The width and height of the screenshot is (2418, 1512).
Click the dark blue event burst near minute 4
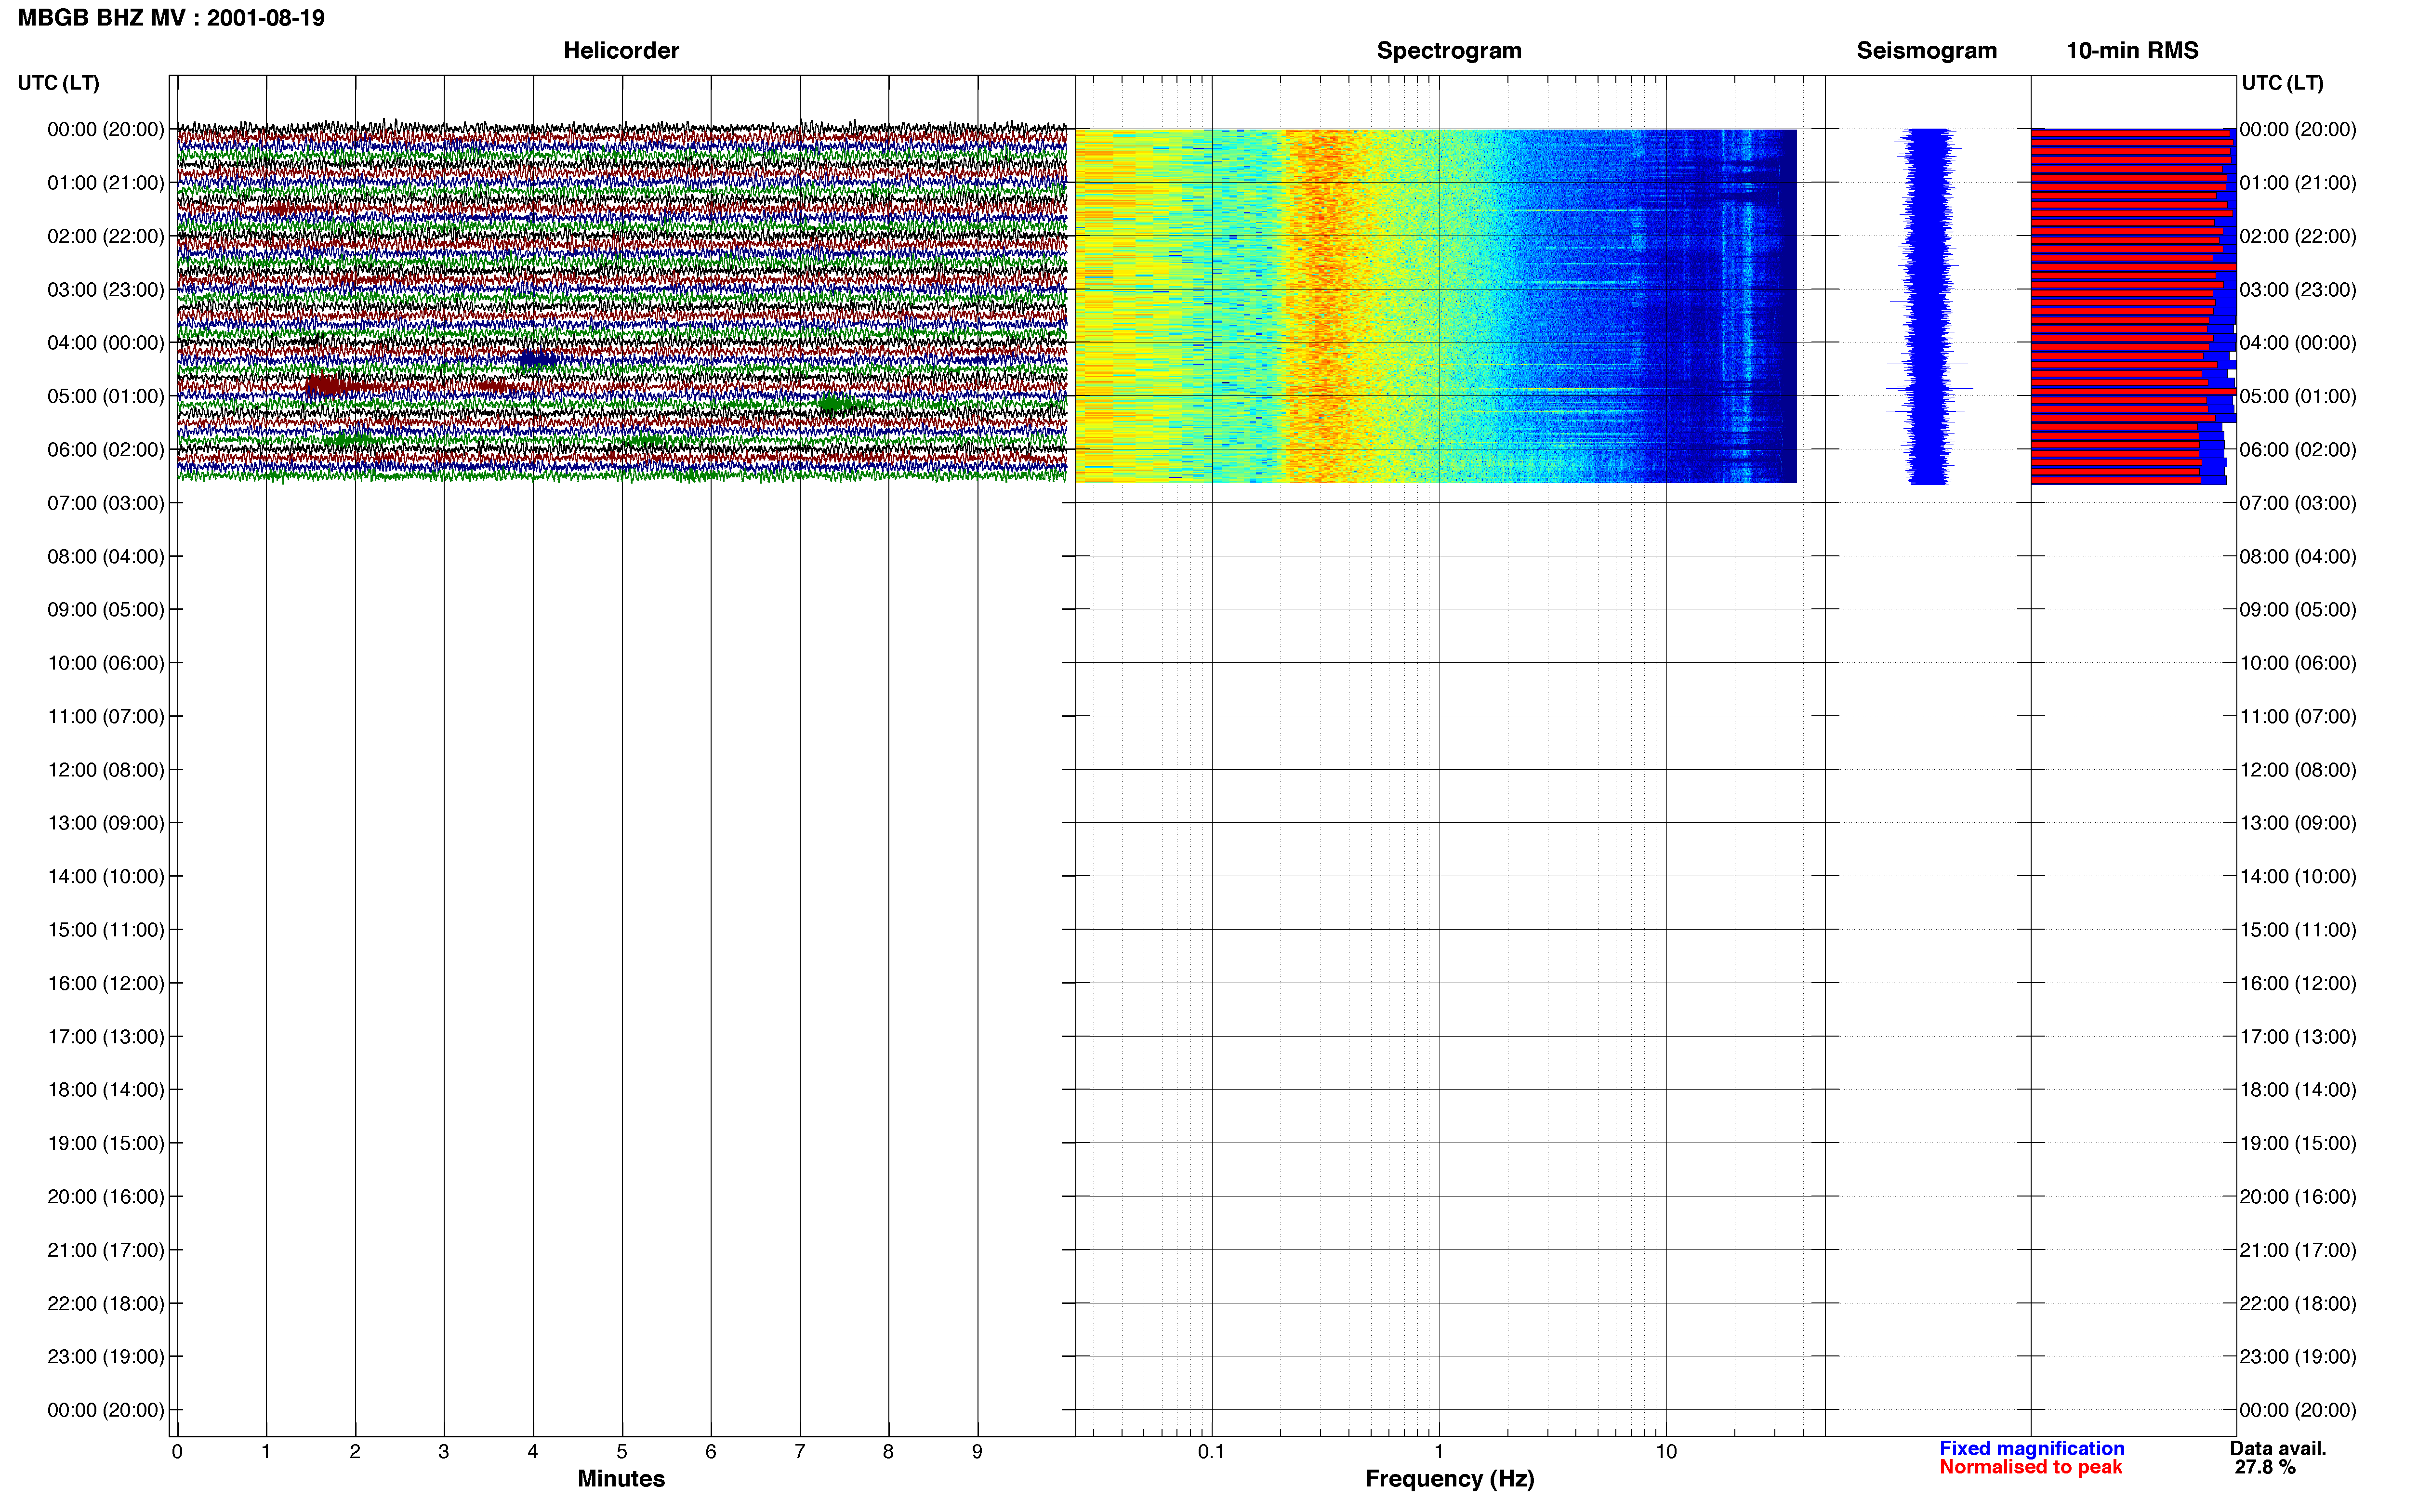(537, 358)
